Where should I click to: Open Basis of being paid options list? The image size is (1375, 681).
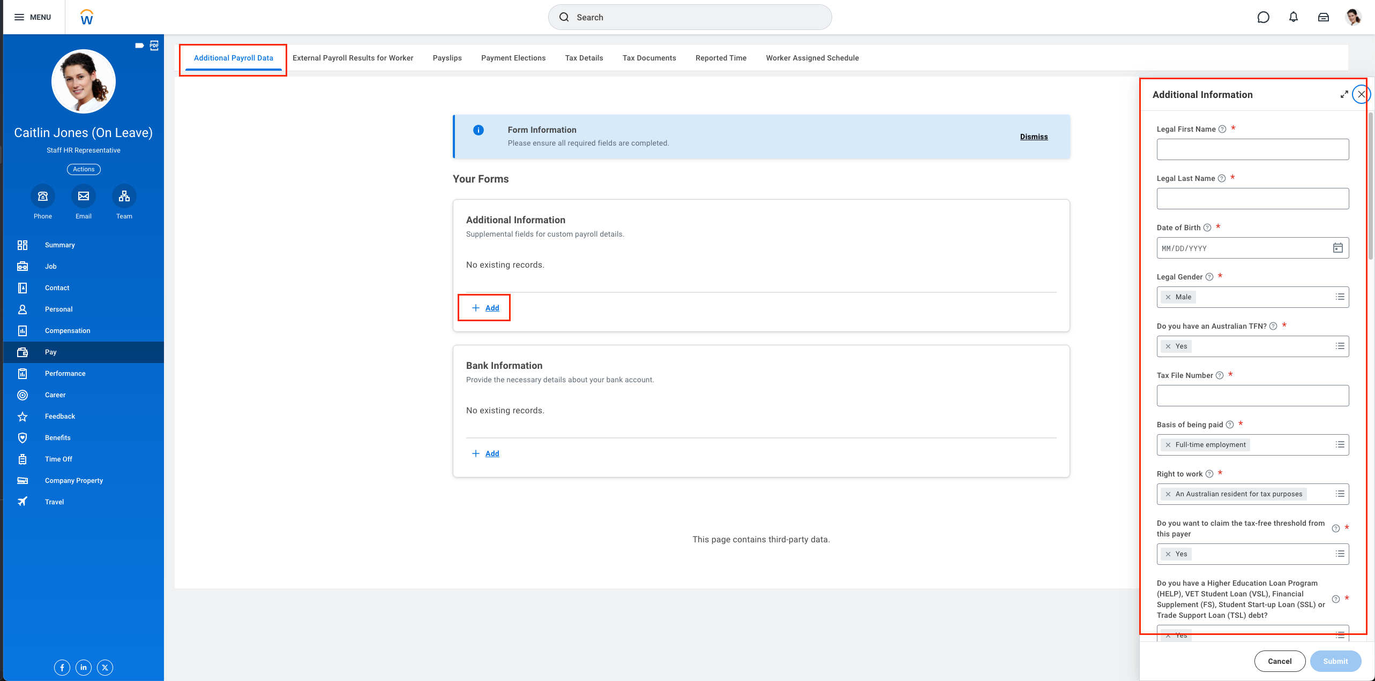click(1340, 444)
